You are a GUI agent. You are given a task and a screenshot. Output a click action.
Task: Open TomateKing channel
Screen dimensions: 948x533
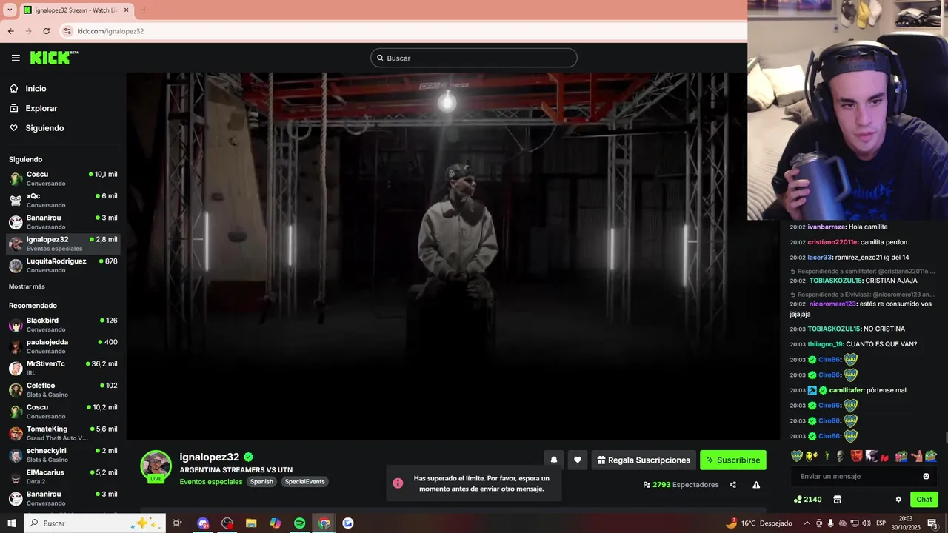point(63,433)
